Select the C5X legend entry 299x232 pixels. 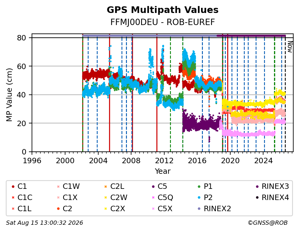[x=162, y=209]
